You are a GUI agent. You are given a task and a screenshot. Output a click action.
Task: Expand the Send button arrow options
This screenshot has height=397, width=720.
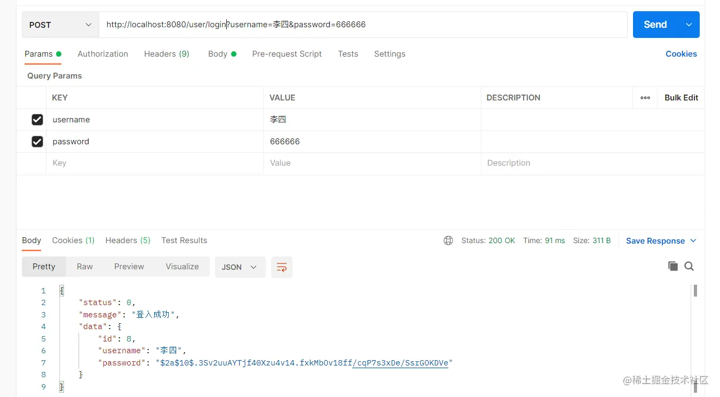pos(689,25)
